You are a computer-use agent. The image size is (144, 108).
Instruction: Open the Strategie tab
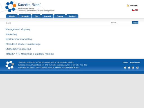[x=25, y=16]
